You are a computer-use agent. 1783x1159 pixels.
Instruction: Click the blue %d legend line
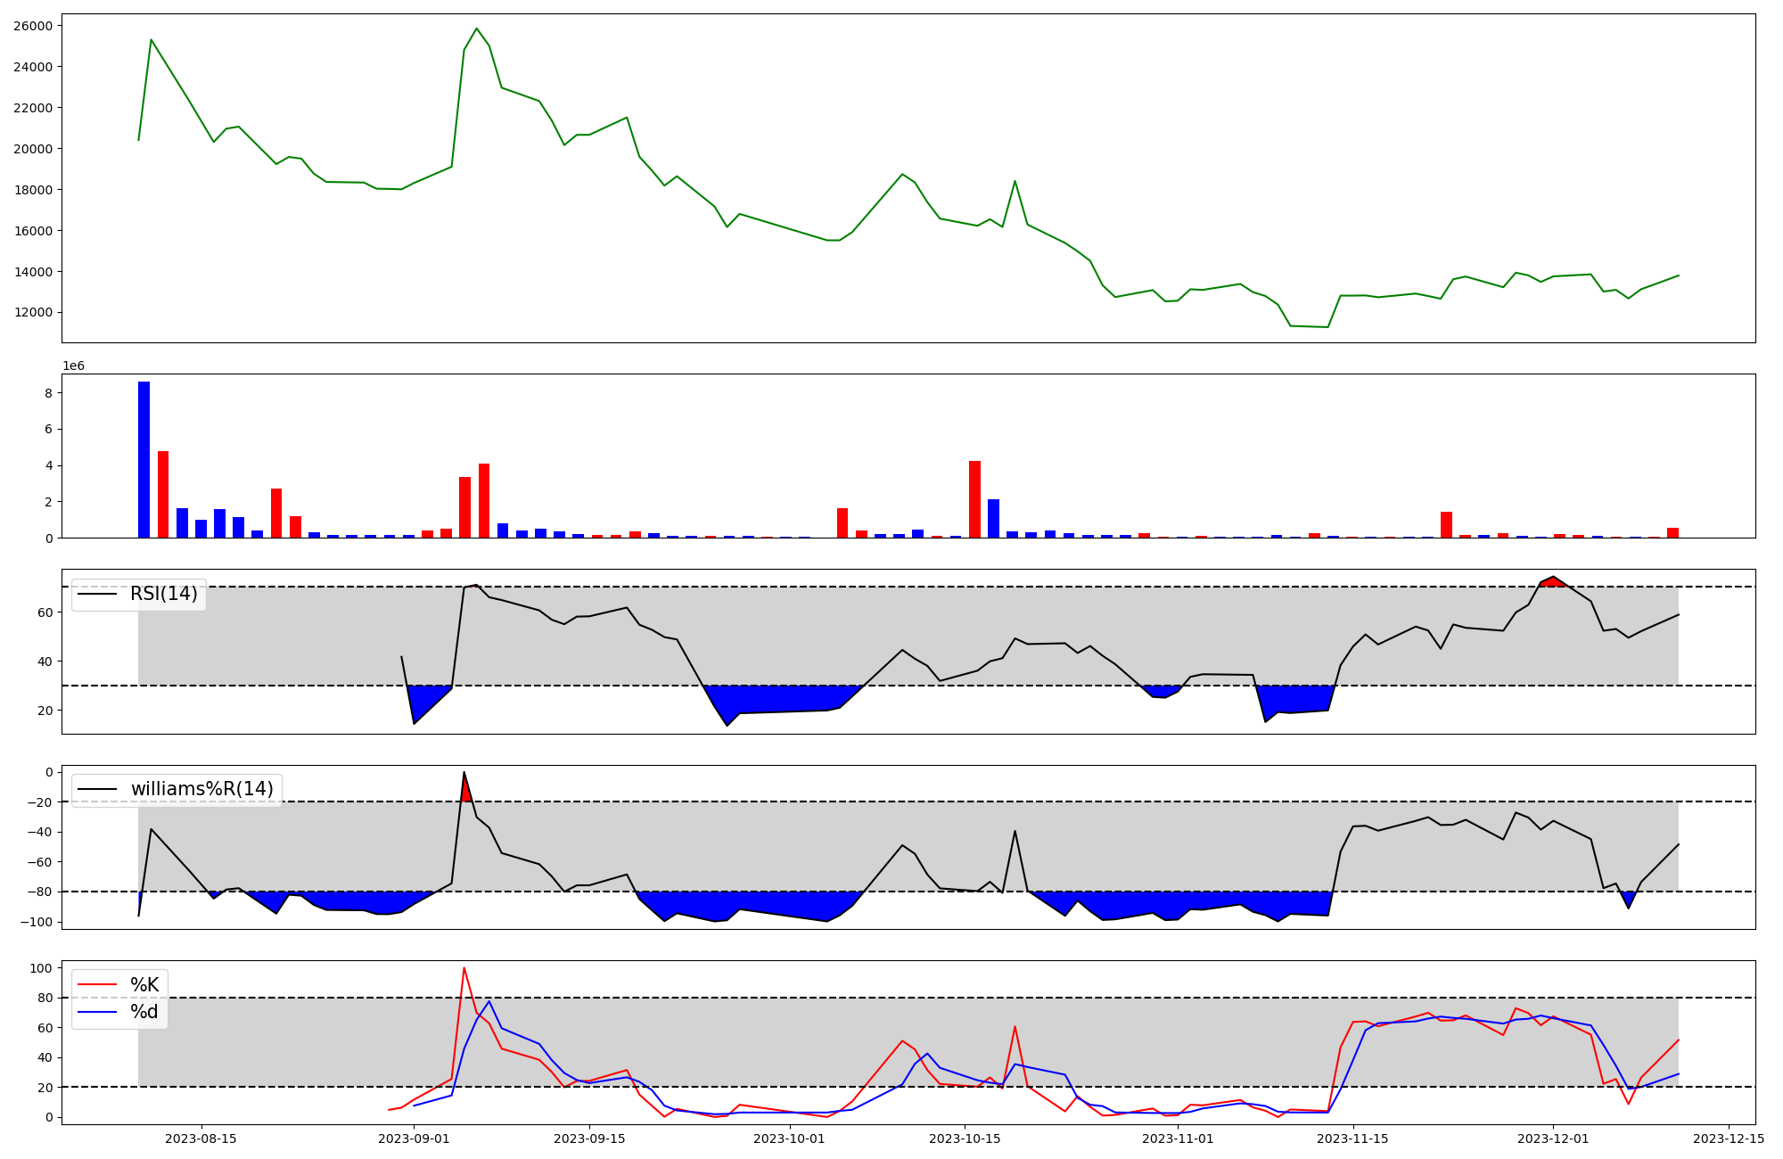(97, 1012)
